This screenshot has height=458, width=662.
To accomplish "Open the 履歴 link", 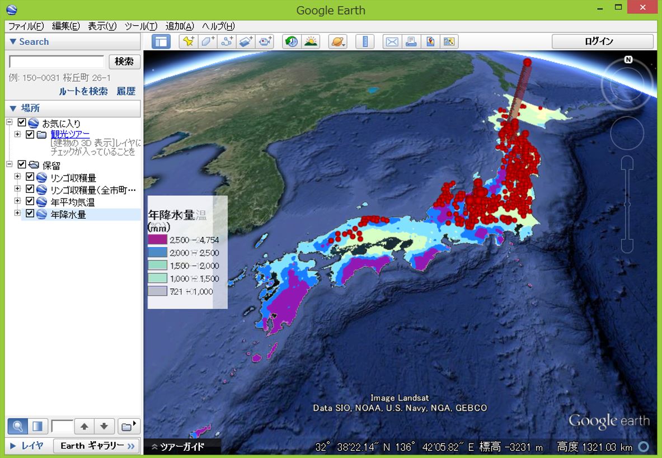I will (126, 91).
